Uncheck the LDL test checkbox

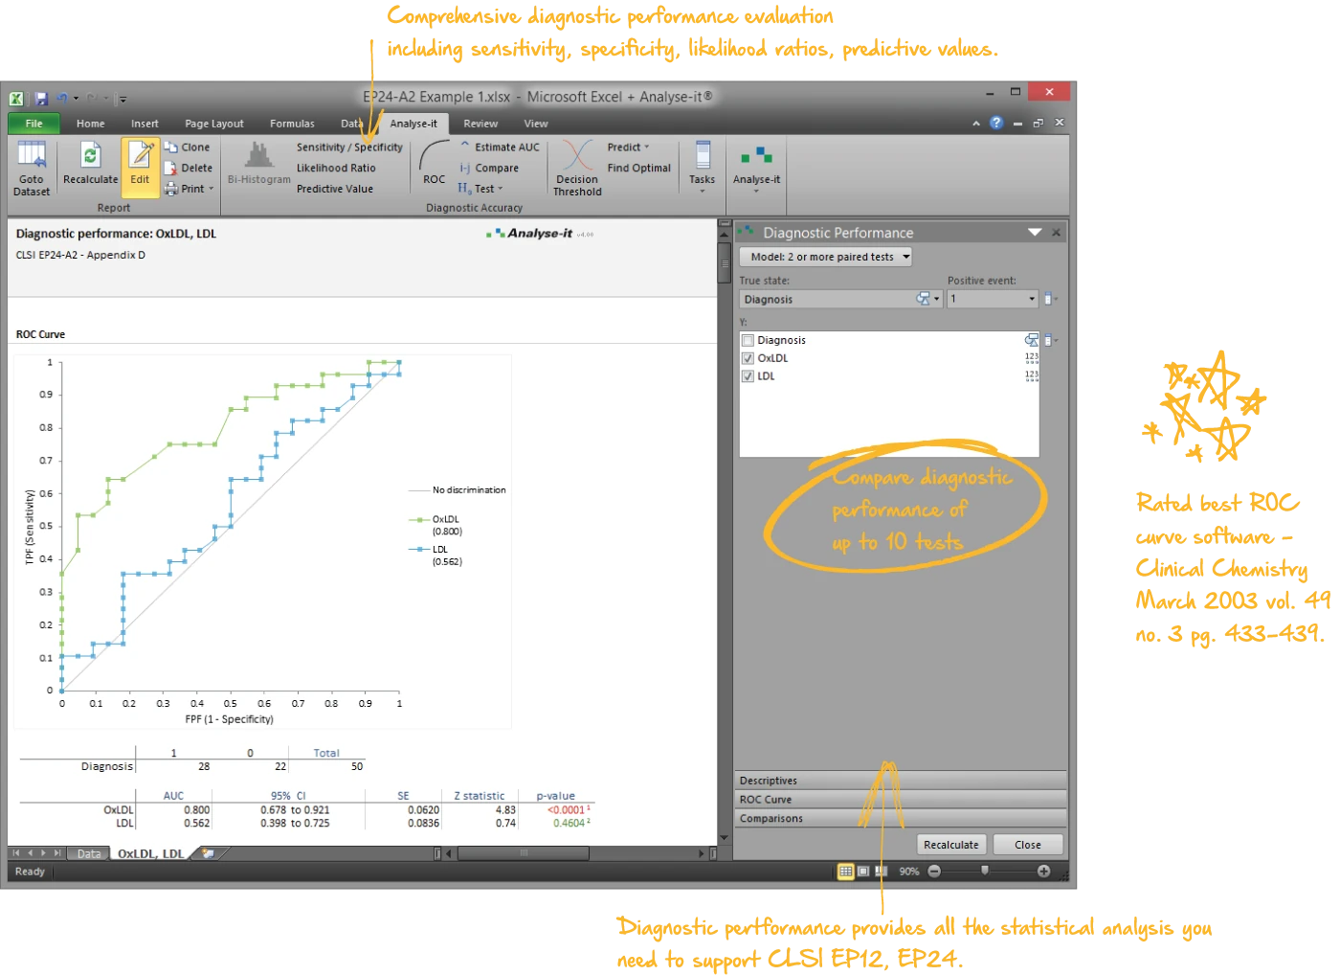tap(748, 375)
